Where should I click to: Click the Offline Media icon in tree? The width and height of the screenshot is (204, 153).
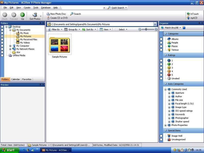tap(10, 55)
